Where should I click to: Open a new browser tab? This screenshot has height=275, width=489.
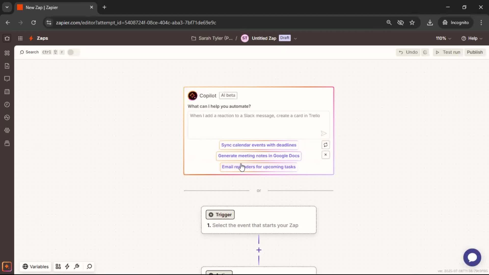tap(104, 7)
